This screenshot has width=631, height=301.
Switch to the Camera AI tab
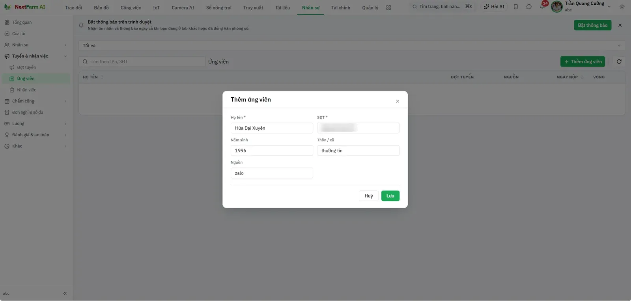coord(183,7)
